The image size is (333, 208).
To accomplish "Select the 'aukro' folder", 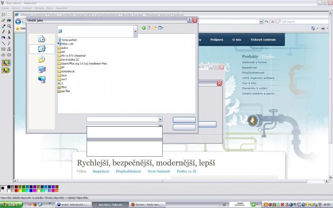I will pyautogui.click(x=63, y=48).
